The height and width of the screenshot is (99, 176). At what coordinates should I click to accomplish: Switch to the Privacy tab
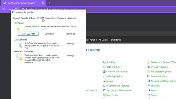point(32,18)
